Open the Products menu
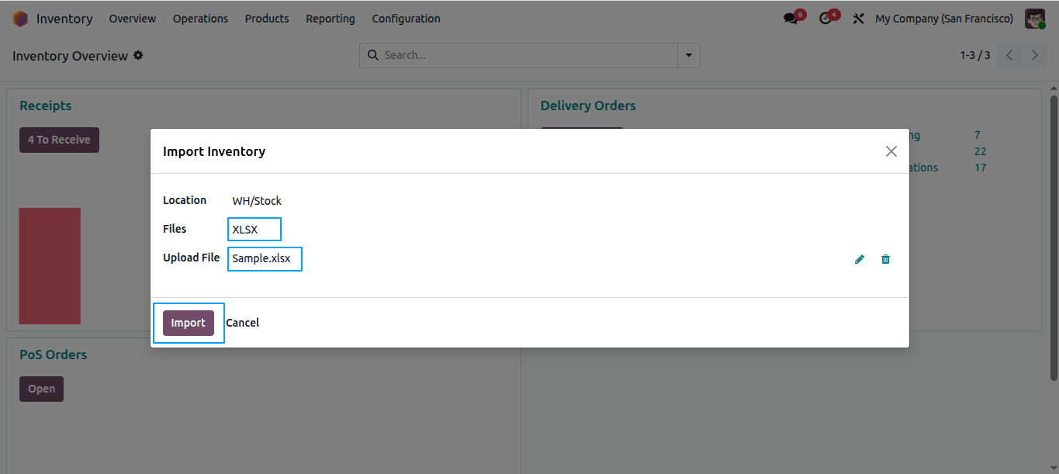The height and width of the screenshot is (474, 1059). pyautogui.click(x=267, y=19)
